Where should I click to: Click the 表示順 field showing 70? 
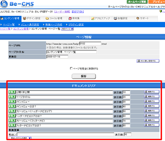(x=126, y=121)
